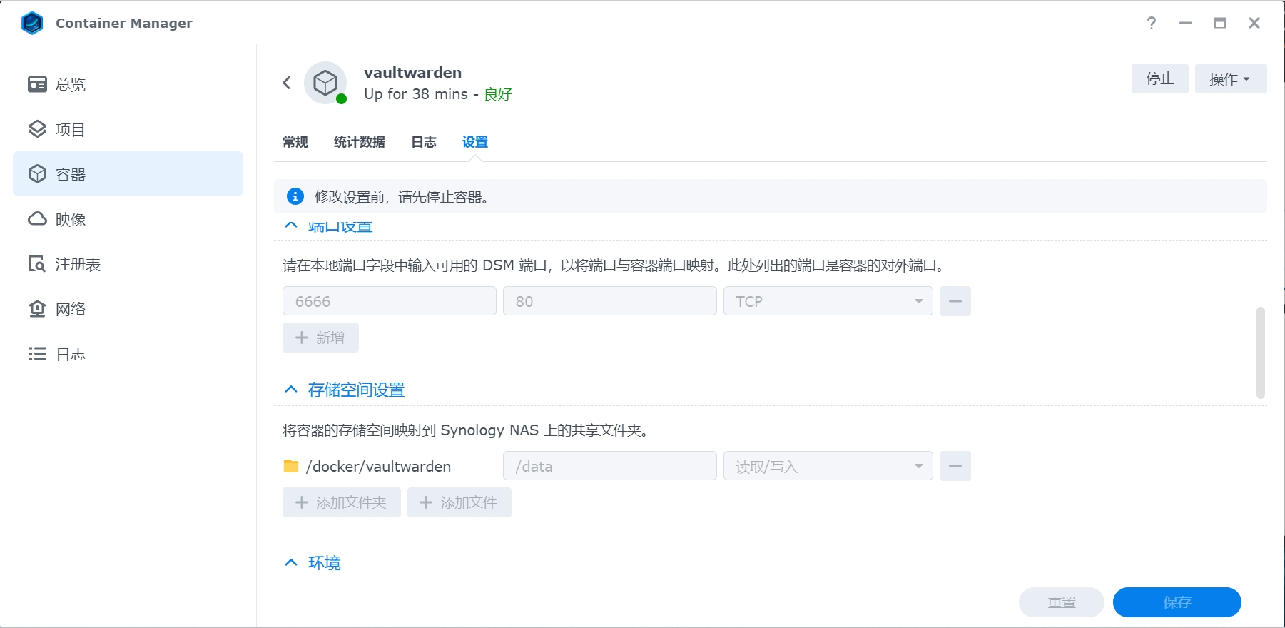Remove the 6666 port mapping row
Image resolution: width=1285 pixels, height=628 pixels.
[x=955, y=301]
